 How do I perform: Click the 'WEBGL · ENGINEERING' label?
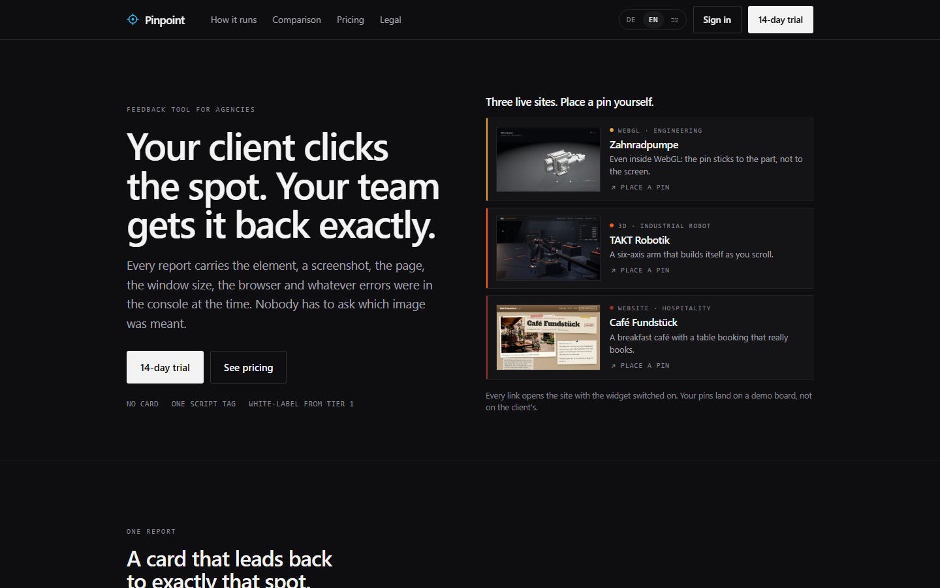click(x=660, y=131)
